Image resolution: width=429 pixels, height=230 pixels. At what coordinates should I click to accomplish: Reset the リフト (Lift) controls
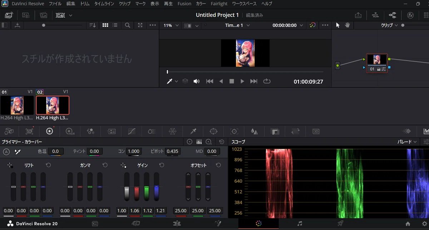tap(49, 165)
